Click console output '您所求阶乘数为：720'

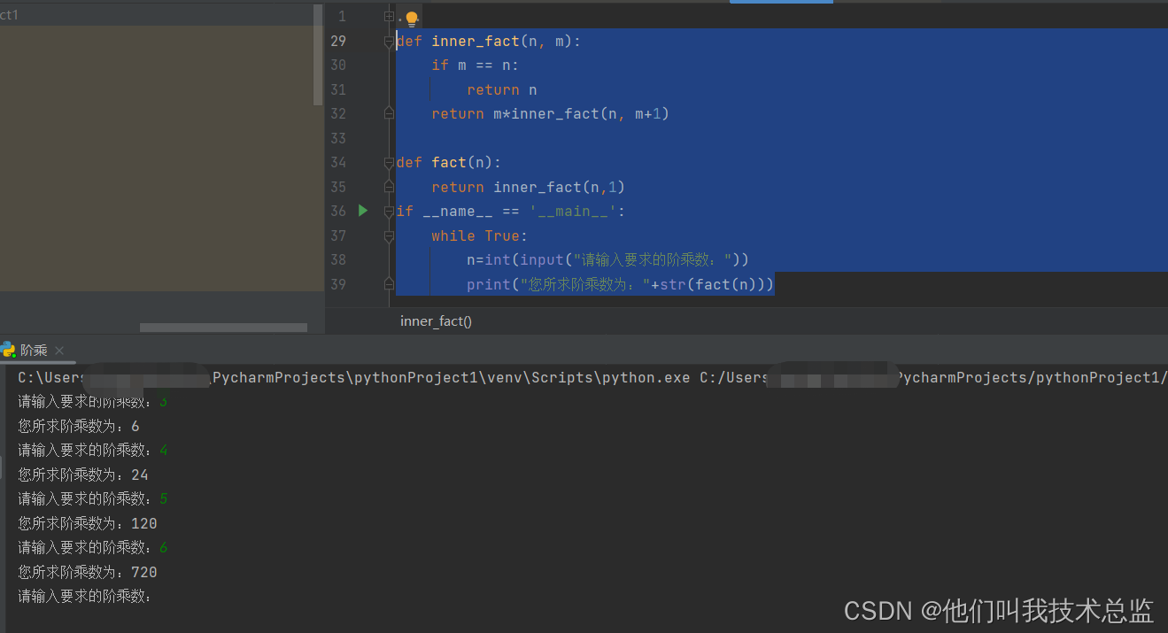click(87, 572)
